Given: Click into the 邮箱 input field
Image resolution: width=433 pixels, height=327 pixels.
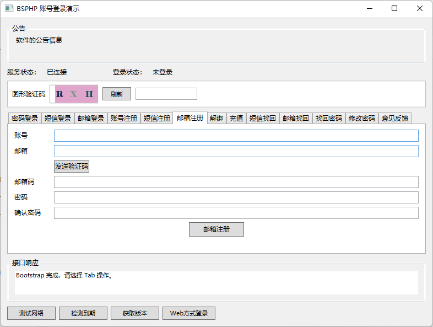Looking at the screenshot, I should [x=236, y=151].
